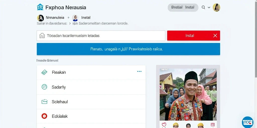Open the Fxphoa Nerausia home title
This screenshot has width=257, height=128.
66,7
